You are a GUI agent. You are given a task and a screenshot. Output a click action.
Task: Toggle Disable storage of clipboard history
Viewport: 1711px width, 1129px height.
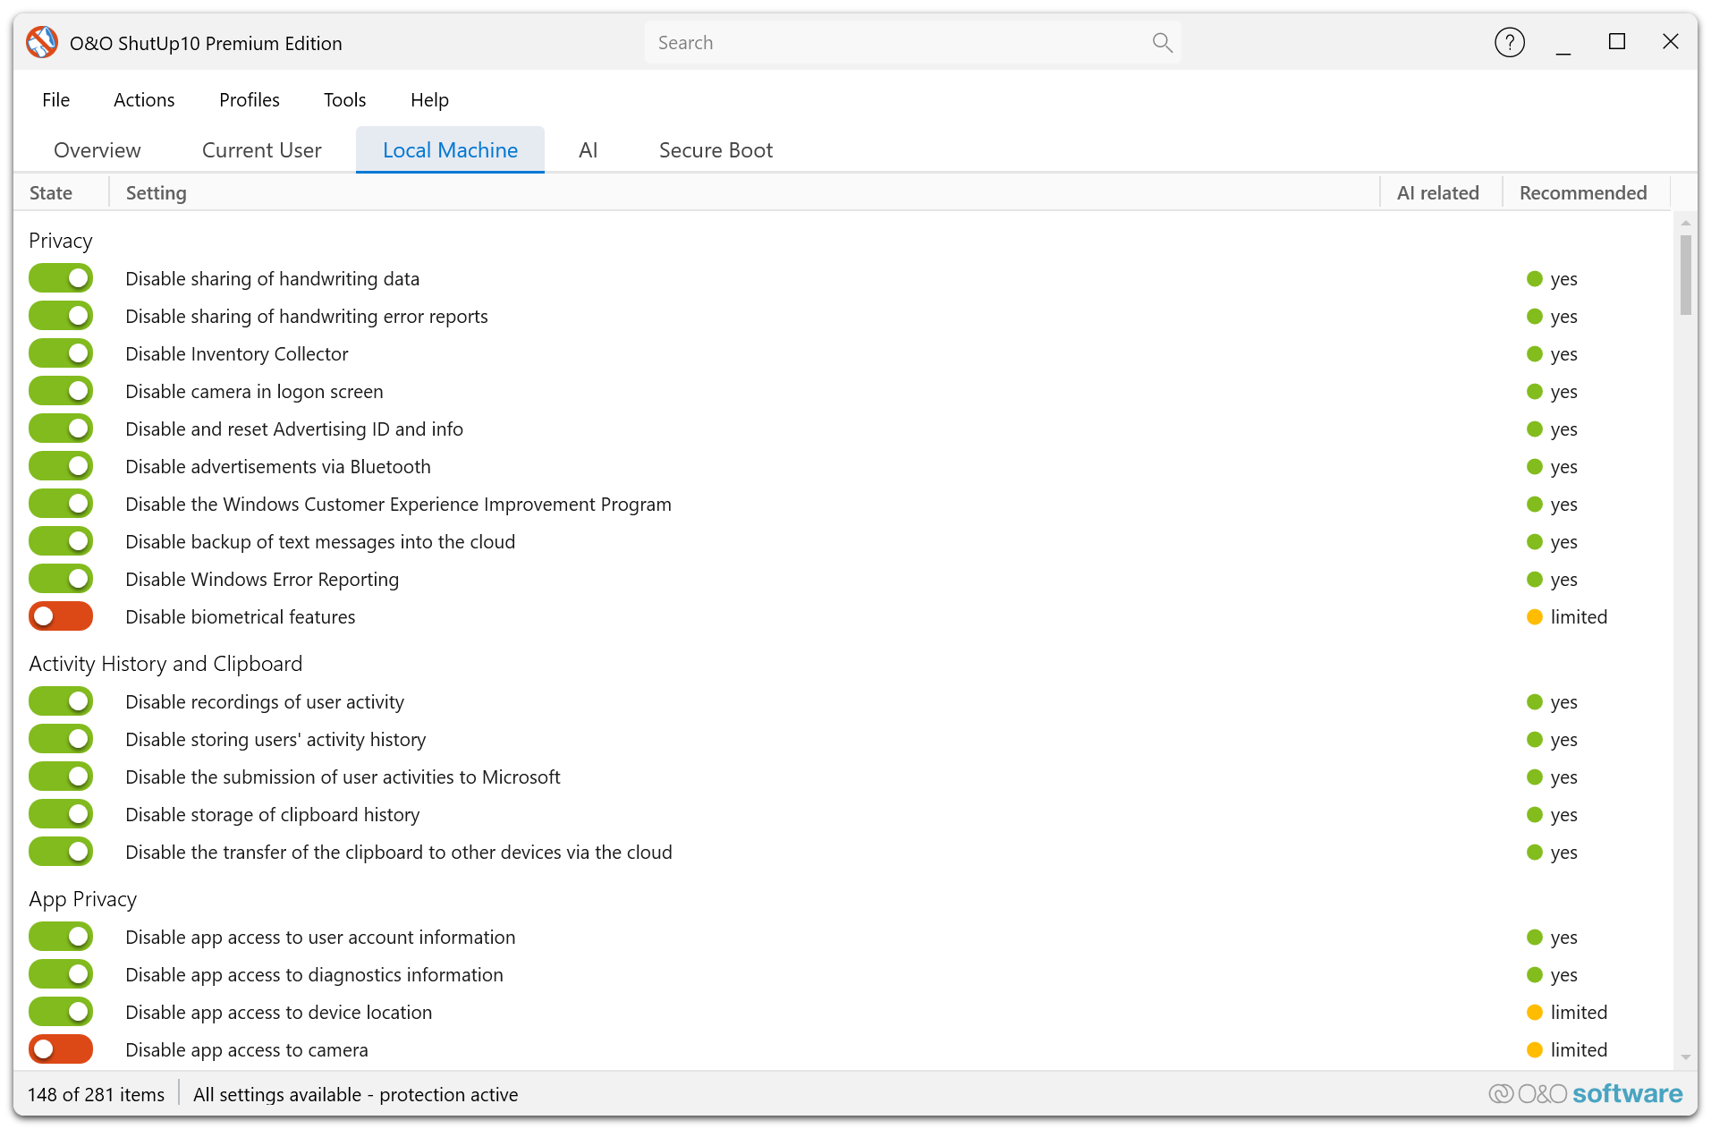pyautogui.click(x=61, y=814)
